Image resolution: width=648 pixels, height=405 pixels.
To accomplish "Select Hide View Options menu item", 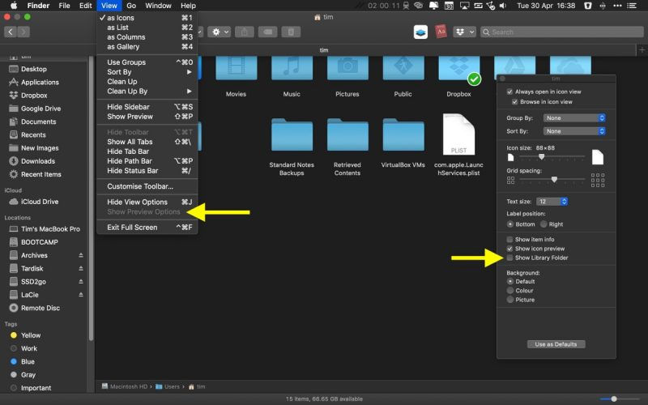I will 147,202.
